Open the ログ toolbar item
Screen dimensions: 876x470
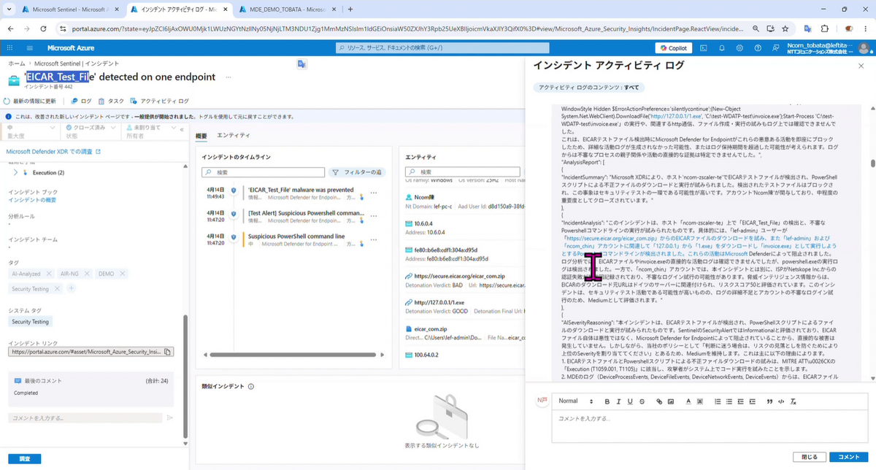81,101
